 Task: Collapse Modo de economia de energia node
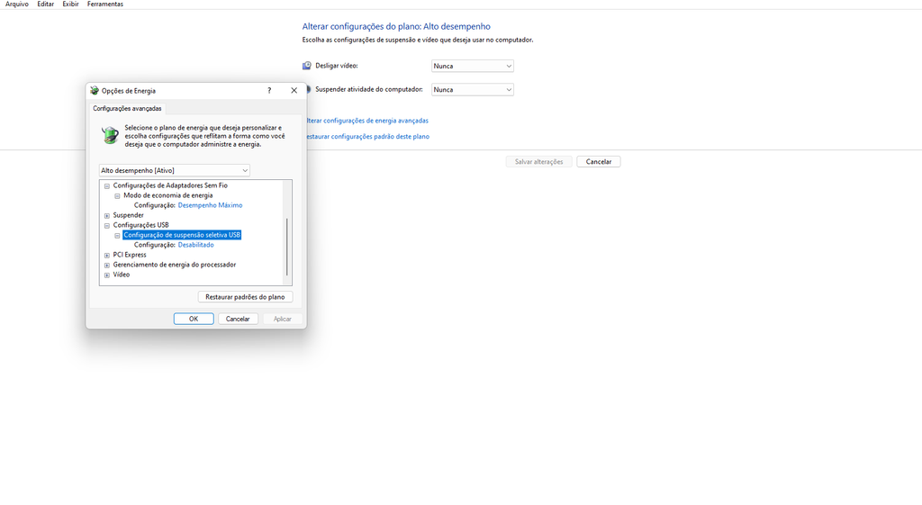(117, 195)
